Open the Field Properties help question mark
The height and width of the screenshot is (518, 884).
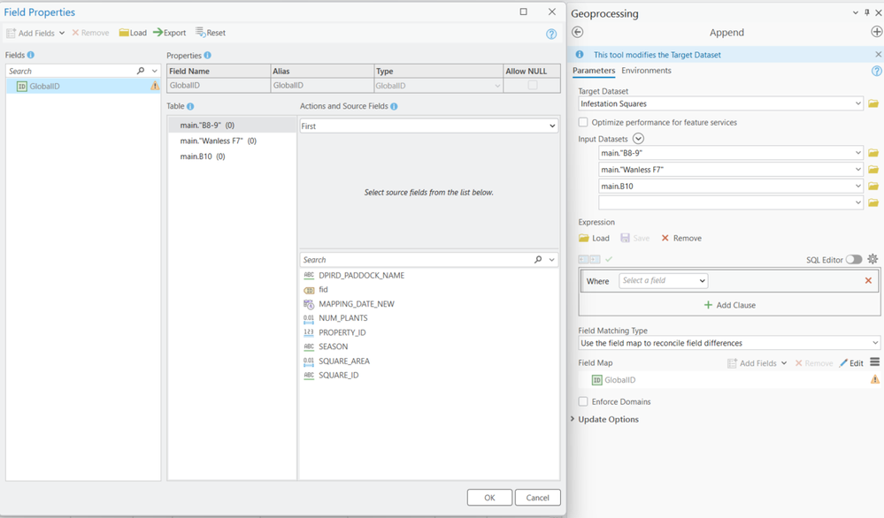(x=551, y=34)
